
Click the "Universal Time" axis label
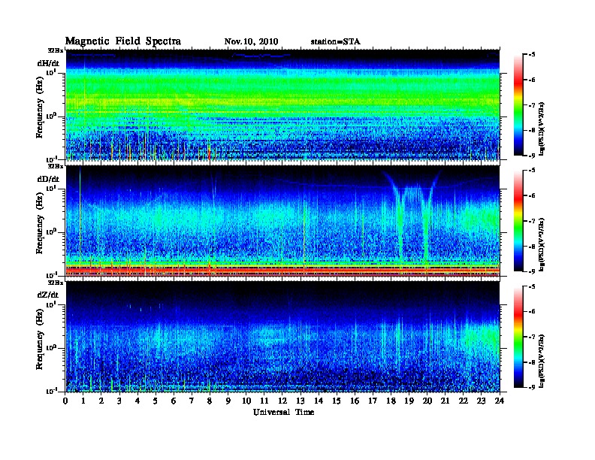pos(283,412)
